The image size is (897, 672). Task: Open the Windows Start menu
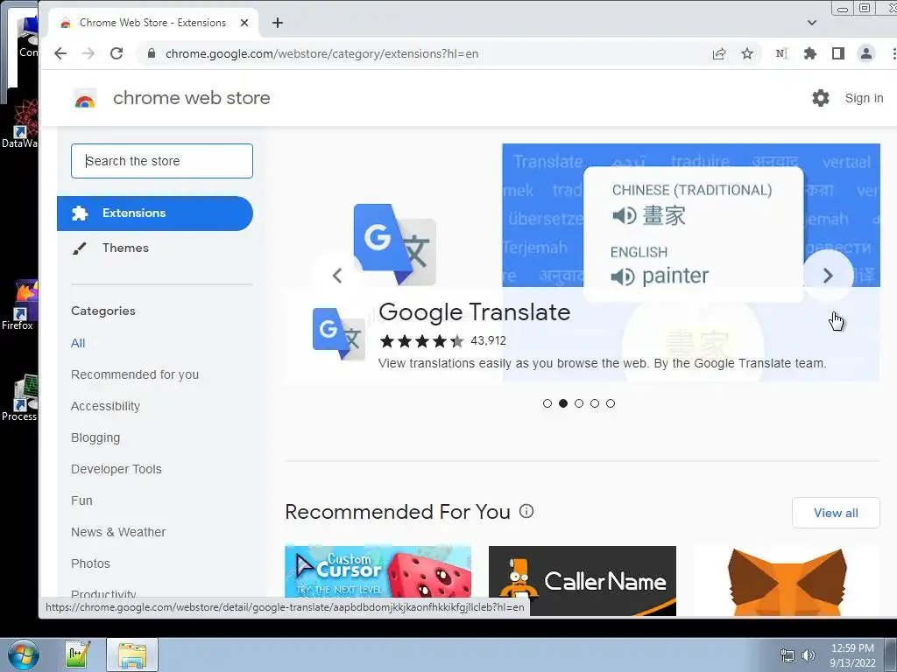[23, 654]
